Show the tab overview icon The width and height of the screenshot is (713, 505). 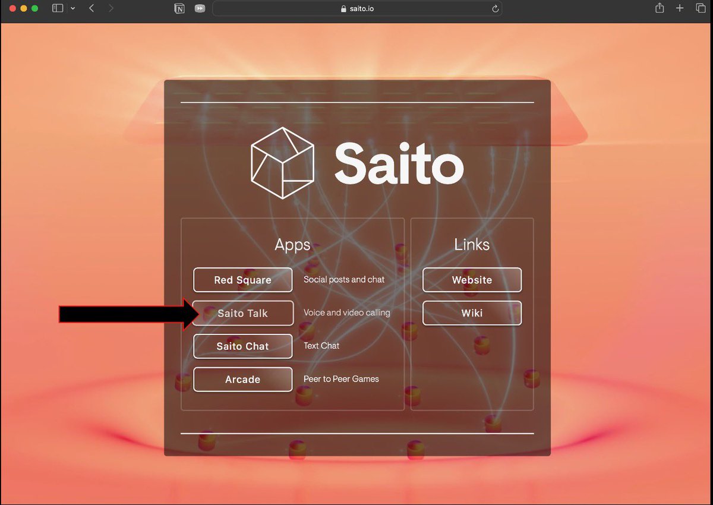[700, 8]
